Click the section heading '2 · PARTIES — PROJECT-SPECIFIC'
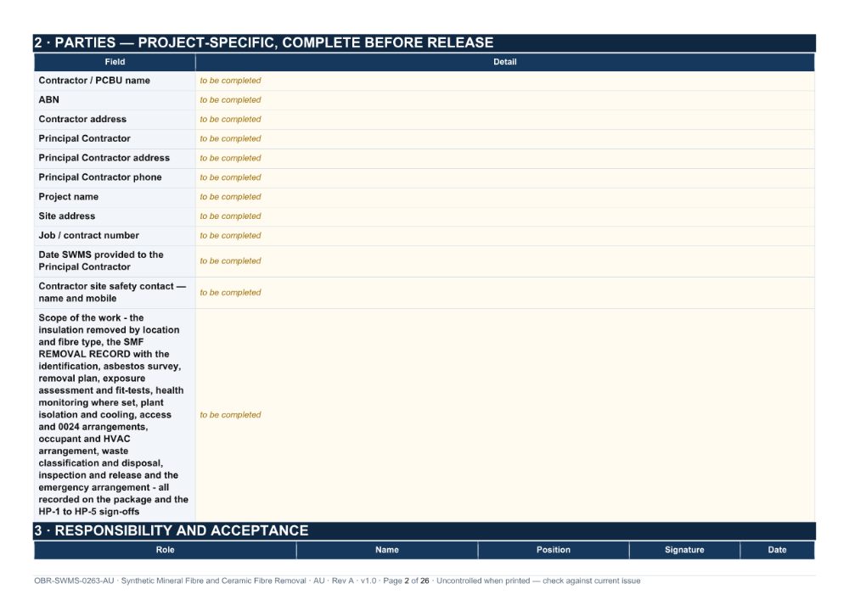This screenshot has width=849, height=600. [x=264, y=42]
